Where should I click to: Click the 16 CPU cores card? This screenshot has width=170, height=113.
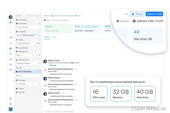[x=99, y=94]
